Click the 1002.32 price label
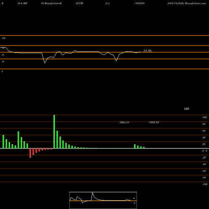209x209 pixels. tap(154, 122)
